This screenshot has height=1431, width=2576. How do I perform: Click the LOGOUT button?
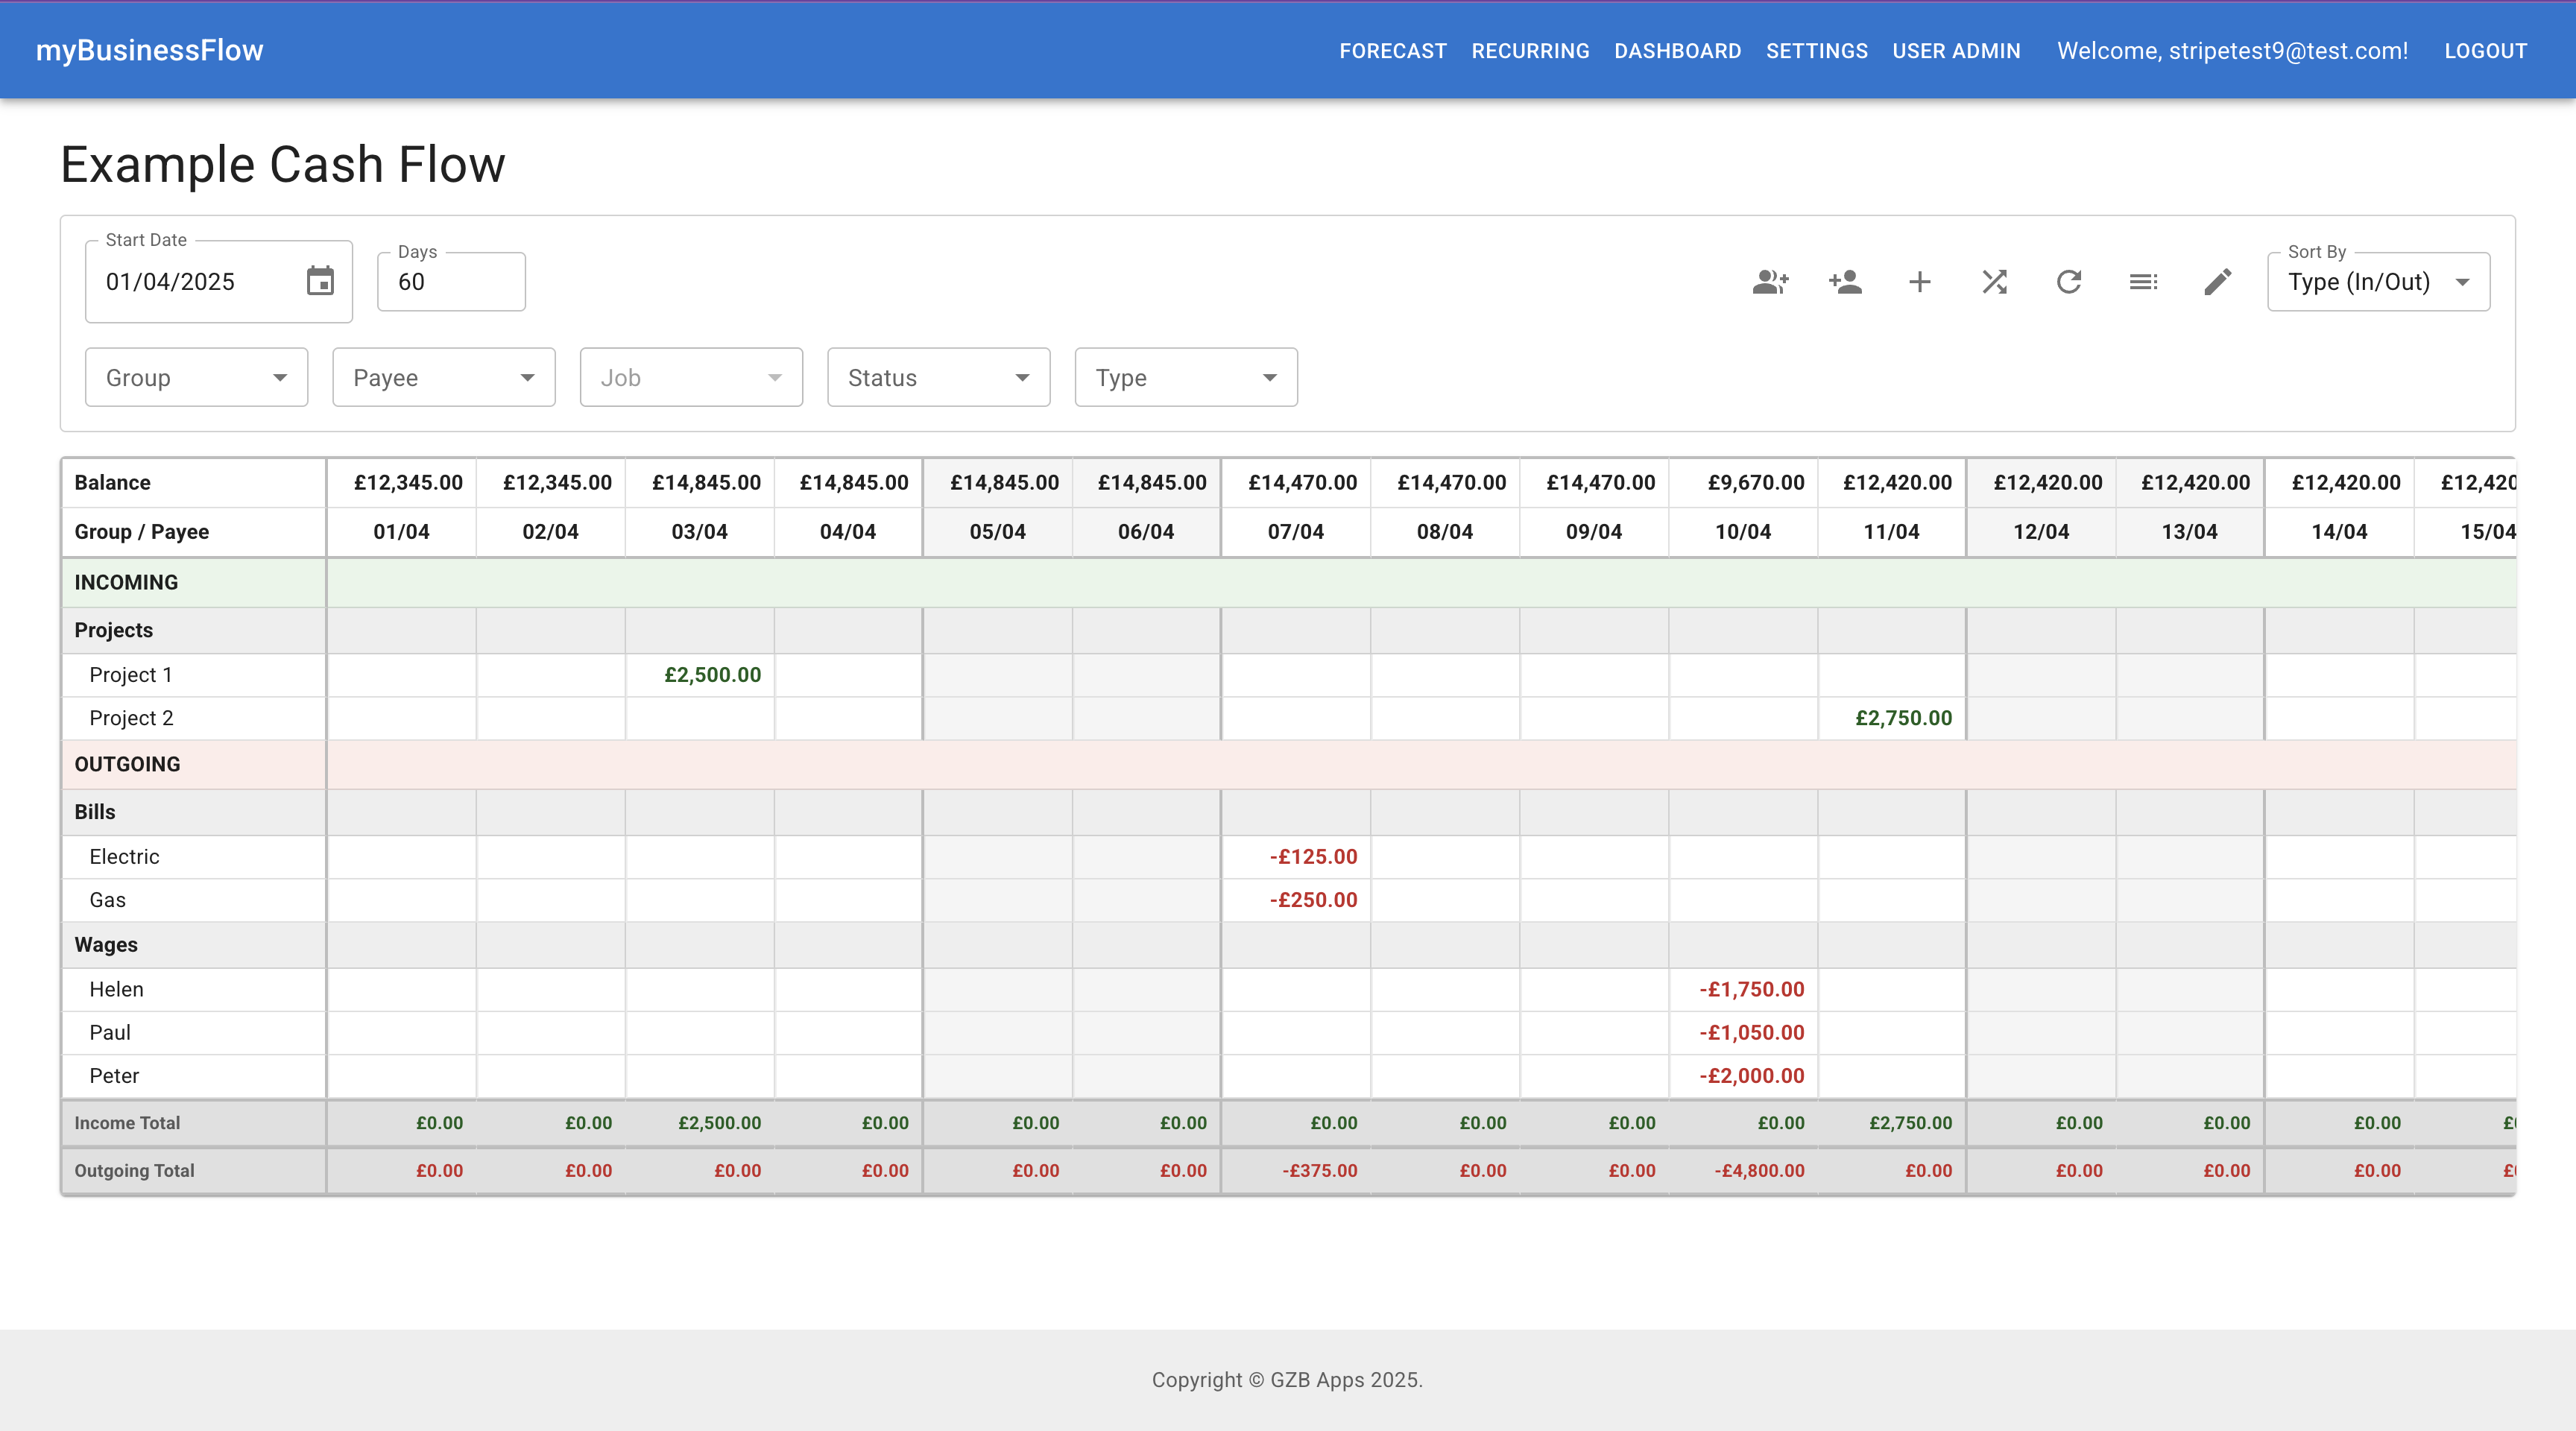pyautogui.click(x=2486, y=50)
